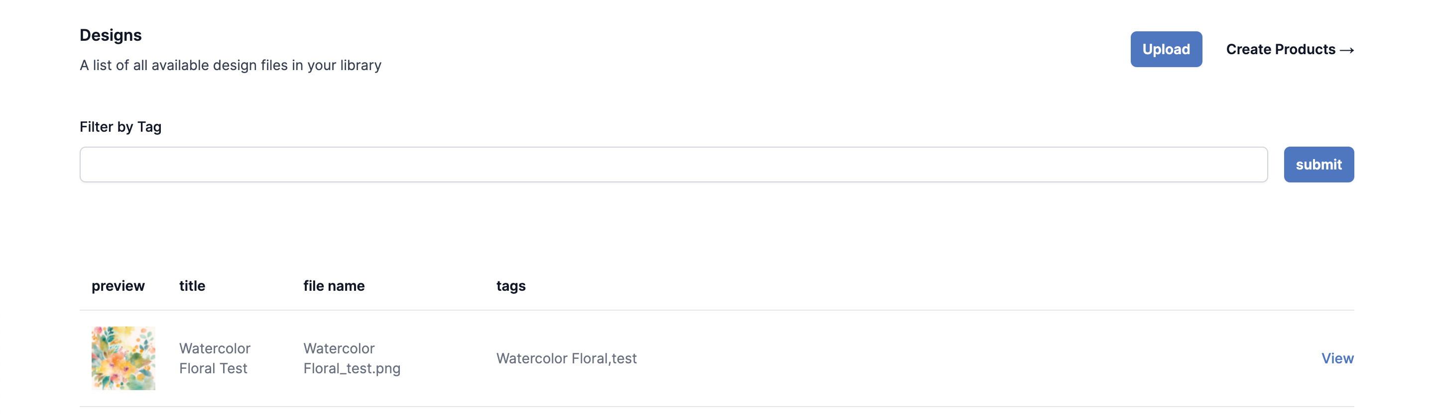Select the Watercolor Floral_test.png file name cell
The image size is (1434, 417).
pos(351,358)
